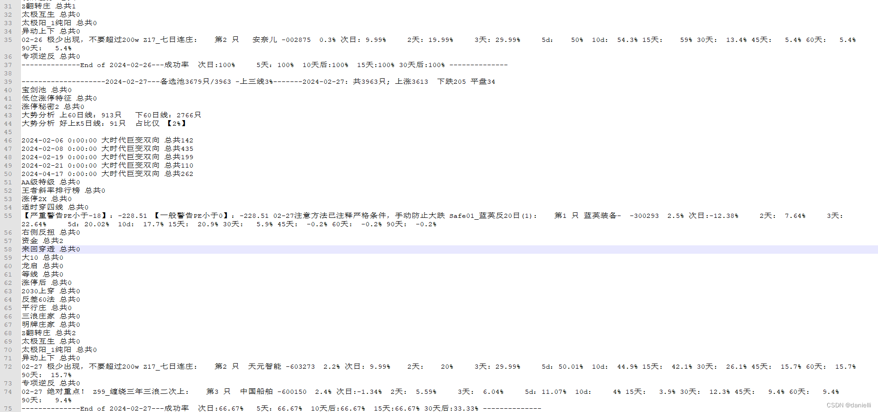
Task: Click the line '王者斜率排行榜 总共0'
Action: [x=63, y=190]
